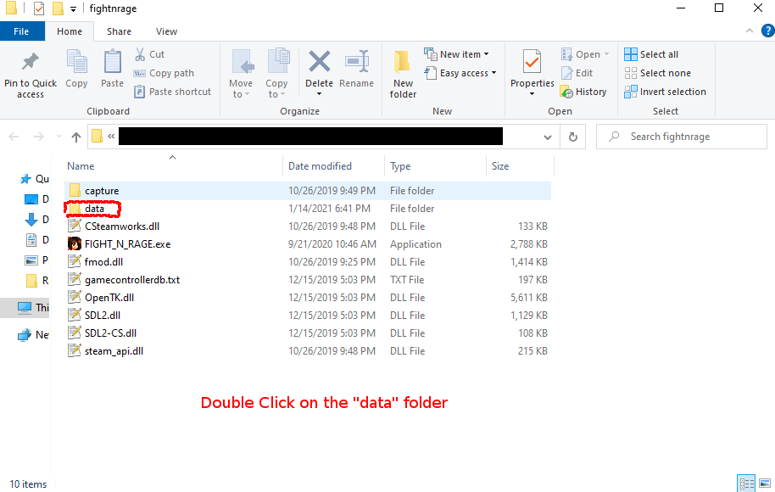The height and width of the screenshot is (492, 775).
Task: Click Invert selection
Action: tap(666, 92)
